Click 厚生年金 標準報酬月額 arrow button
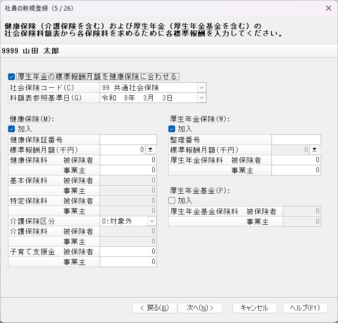The image size is (338, 323). 315,150
